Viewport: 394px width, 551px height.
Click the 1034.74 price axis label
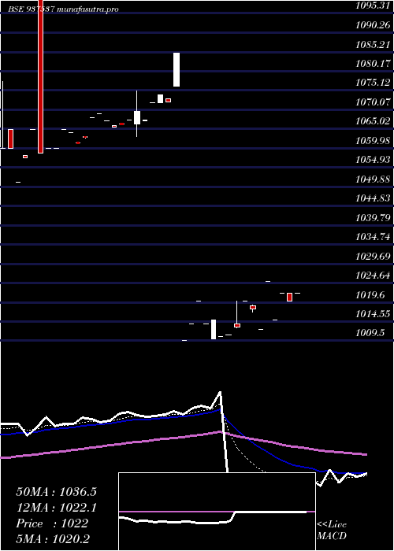372,237
